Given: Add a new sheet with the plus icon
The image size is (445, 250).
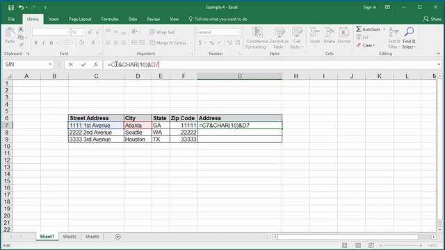Looking at the screenshot, I should click(x=118, y=237).
